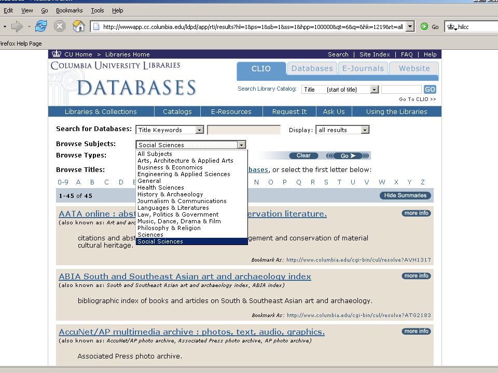Viewport: 498px width, 373px height.
Task: Click the blue GO catalog search button
Action: (x=430, y=90)
